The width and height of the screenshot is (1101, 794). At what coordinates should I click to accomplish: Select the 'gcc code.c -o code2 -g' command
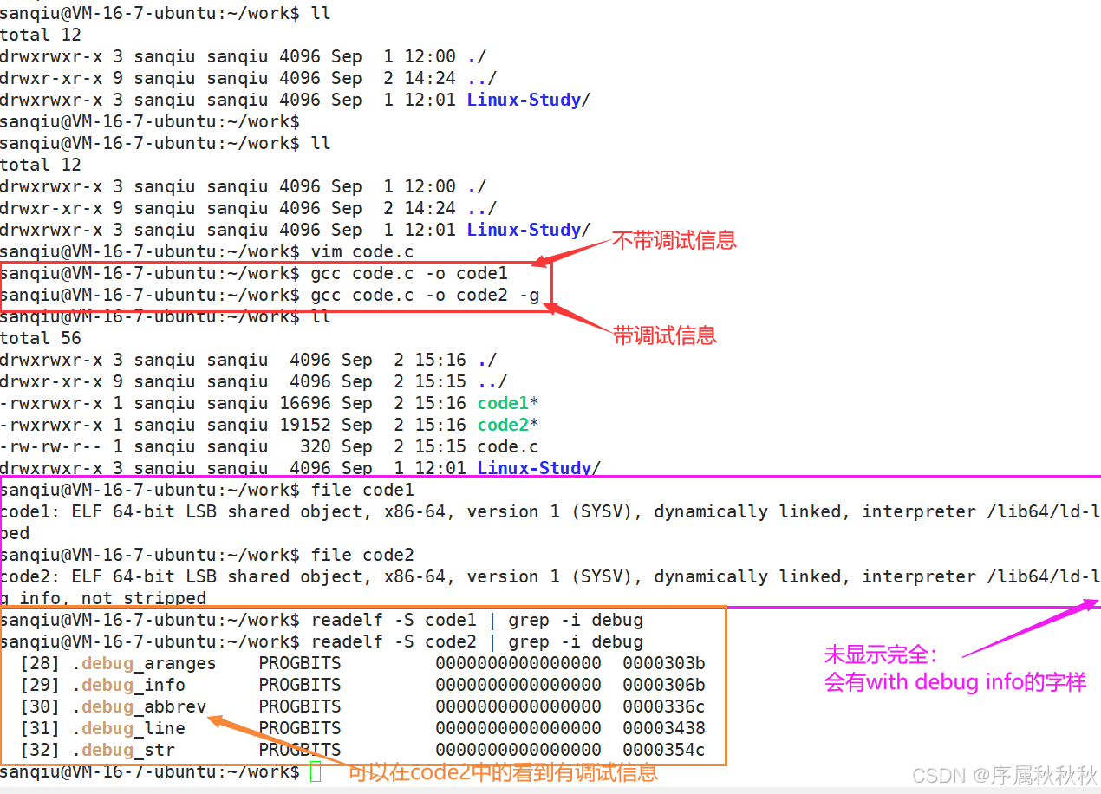tap(425, 295)
